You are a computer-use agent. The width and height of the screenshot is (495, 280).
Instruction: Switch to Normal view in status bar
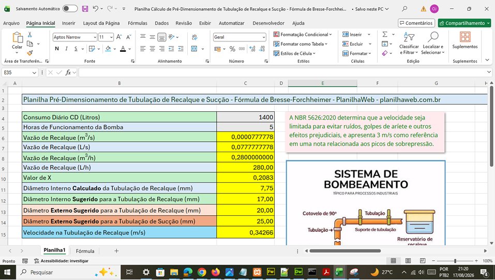393,261
